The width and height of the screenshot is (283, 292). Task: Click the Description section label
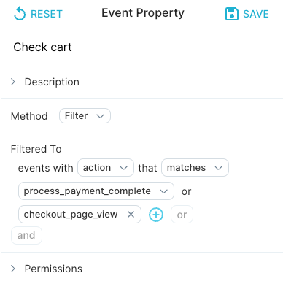(52, 82)
